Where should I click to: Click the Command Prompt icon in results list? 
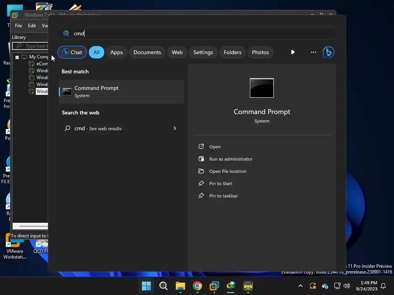pyautogui.click(x=67, y=91)
